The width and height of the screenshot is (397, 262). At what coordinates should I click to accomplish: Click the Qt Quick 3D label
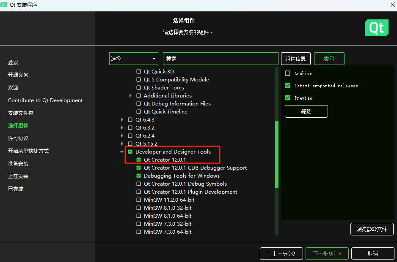[x=159, y=71]
